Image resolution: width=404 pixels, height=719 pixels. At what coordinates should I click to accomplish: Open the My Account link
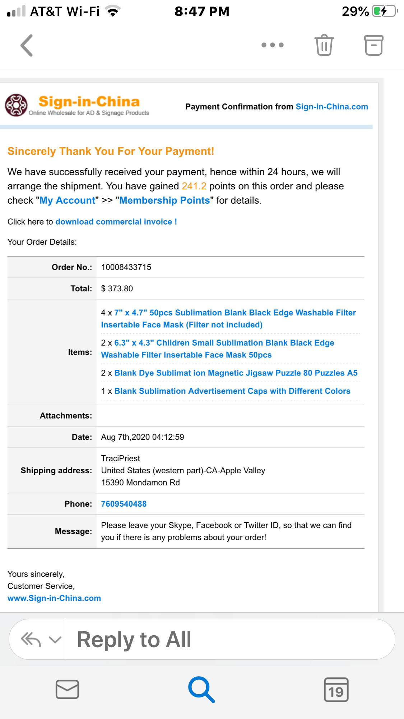pos(68,200)
